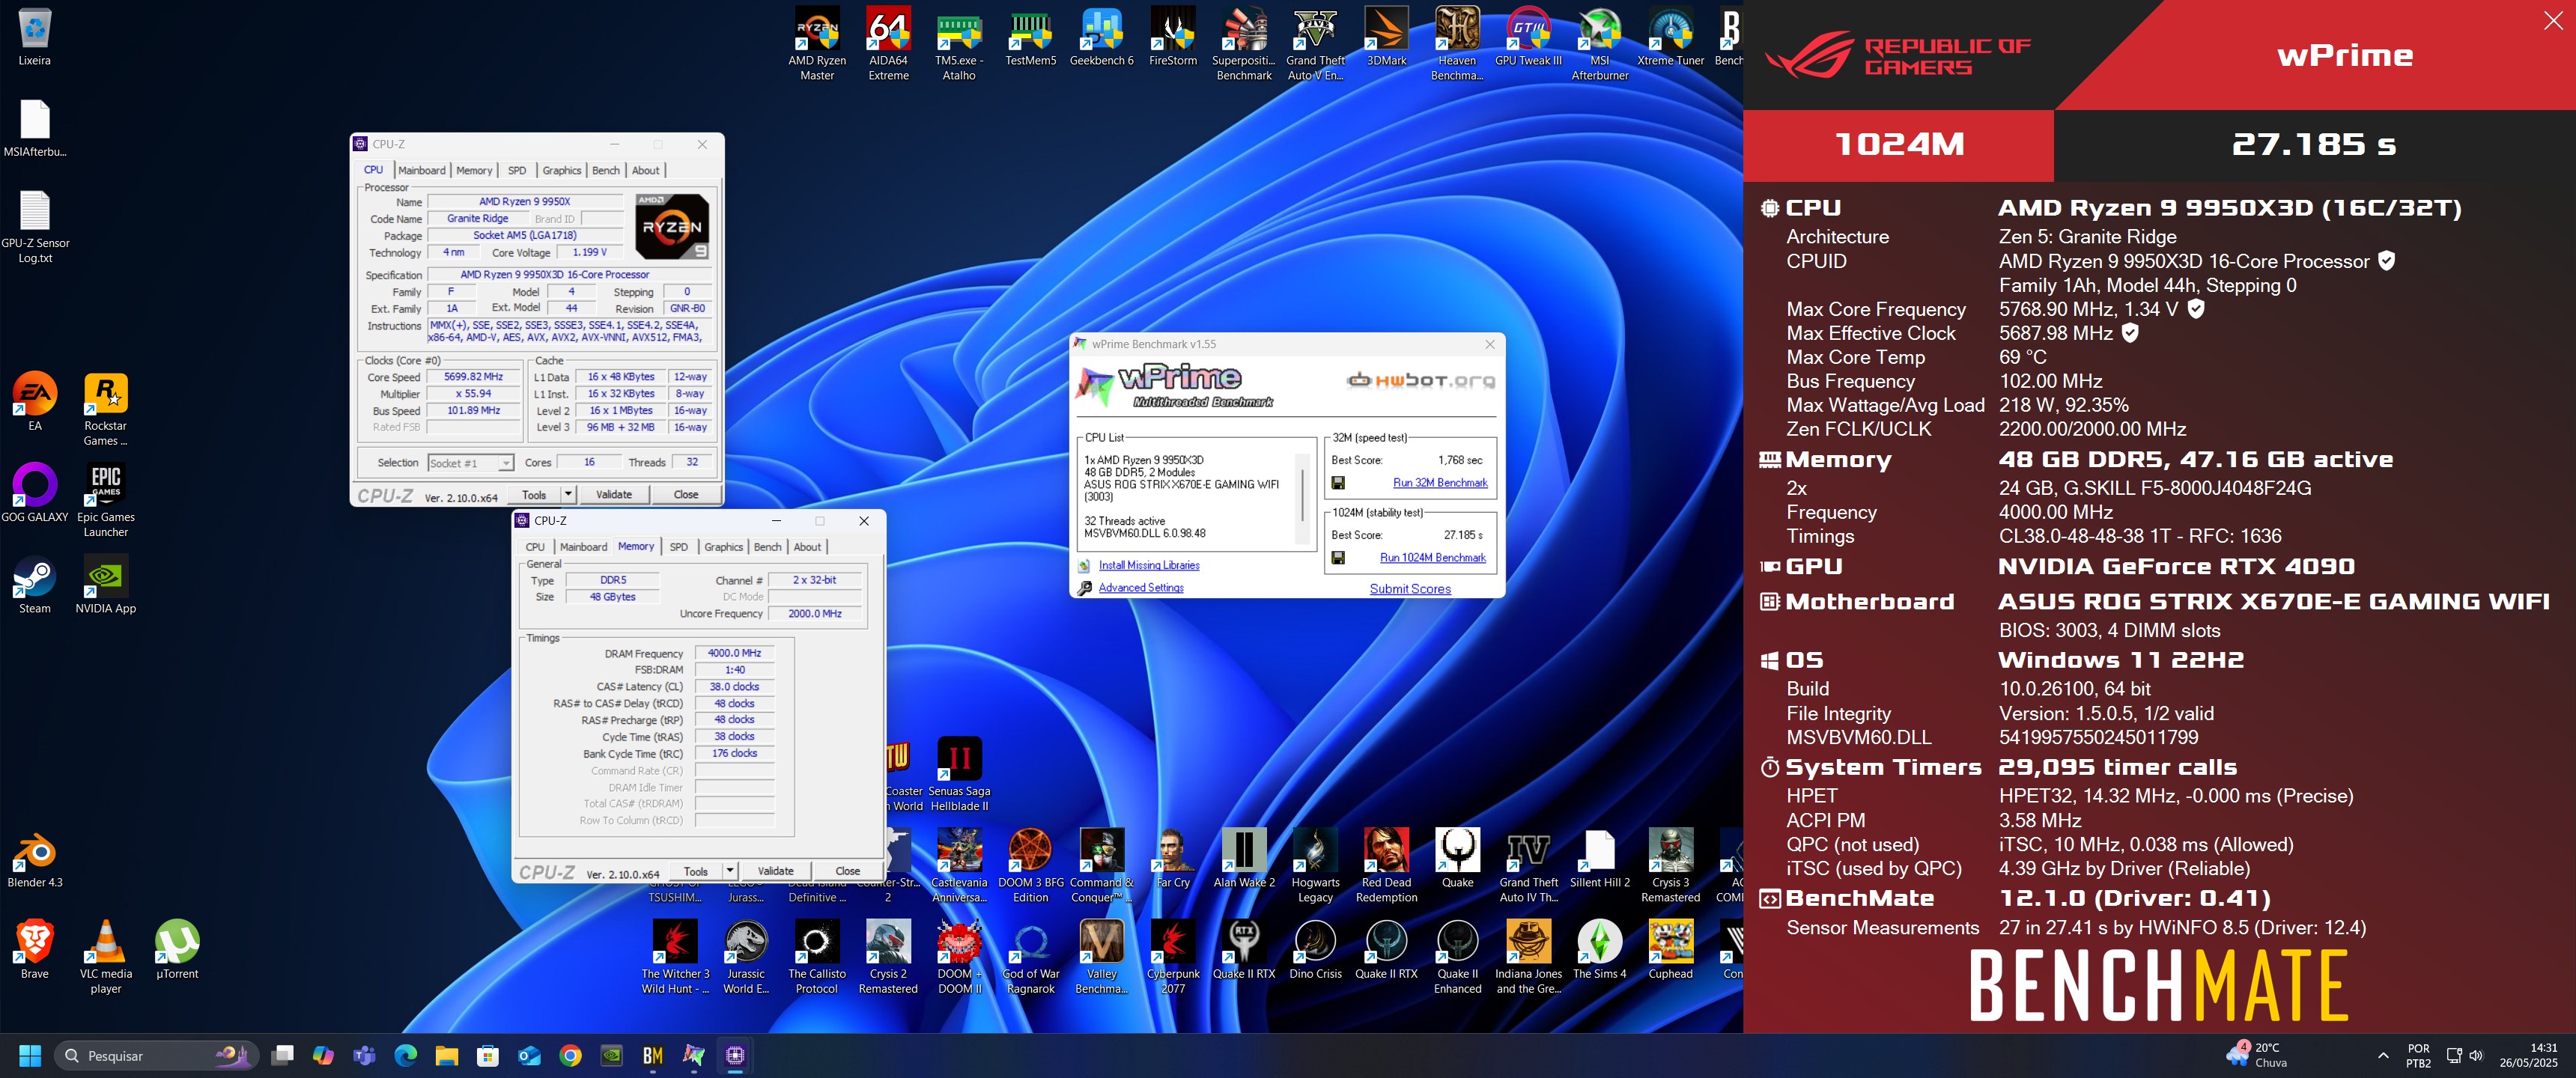Open the MSI Afterburner desktop shortcut
Viewport: 2576px width, 1078px height.
[x=1599, y=44]
